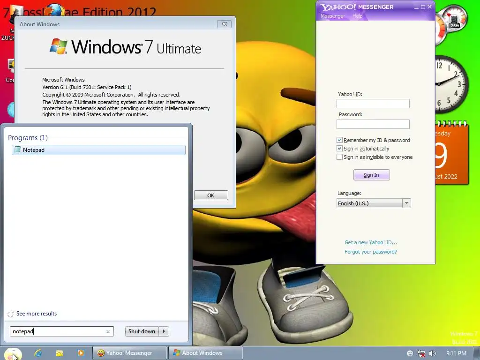Select the Notepad program result

[x=98, y=150]
